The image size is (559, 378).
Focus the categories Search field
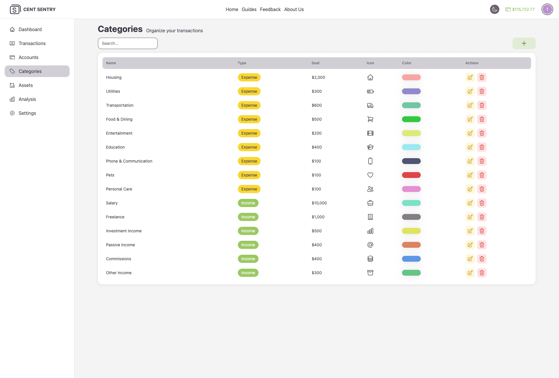(128, 43)
